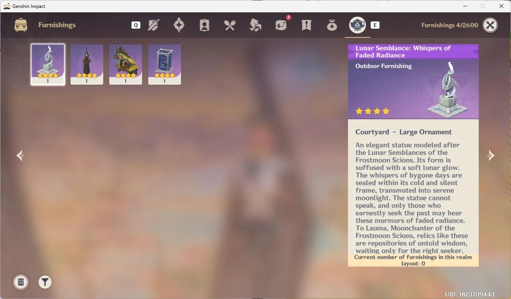Close the inventory with the X button
The height and width of the screenshot is (299, 511).
click(490, 25)
